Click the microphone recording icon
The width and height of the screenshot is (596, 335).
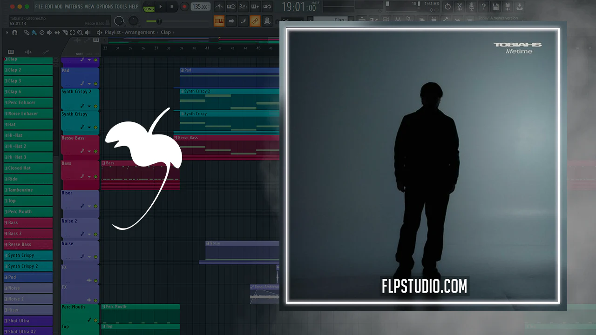(x=472, y=7)
